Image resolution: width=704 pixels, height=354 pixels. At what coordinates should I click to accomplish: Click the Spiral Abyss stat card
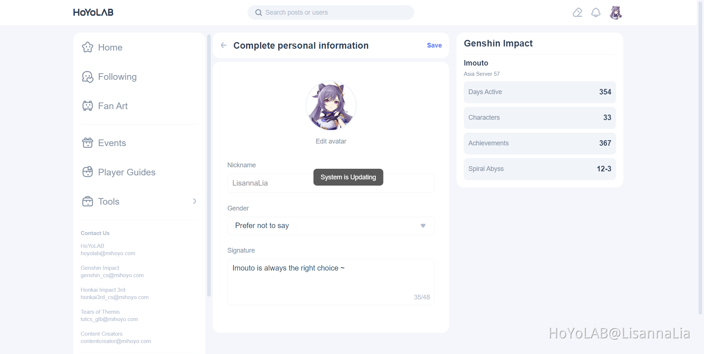[539, 169]
